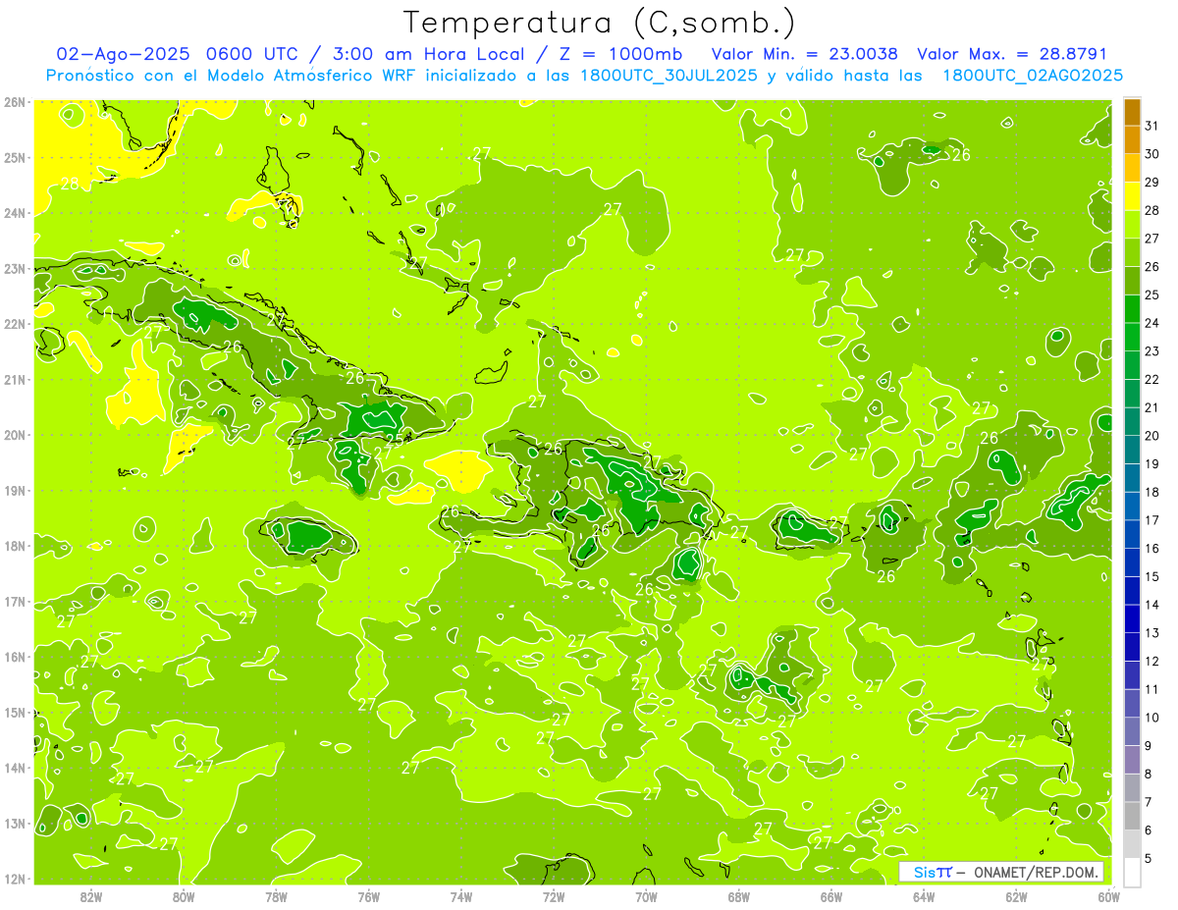Click the 80W longitude axis label
The width and height of the screenshot is (1178, 910).
click(184, 896)
